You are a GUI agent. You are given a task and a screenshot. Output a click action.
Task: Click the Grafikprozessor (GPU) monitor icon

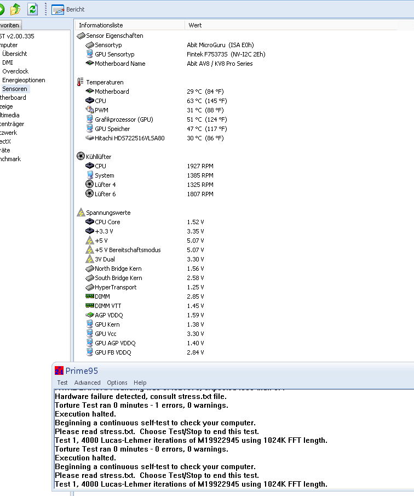[90, 119]
